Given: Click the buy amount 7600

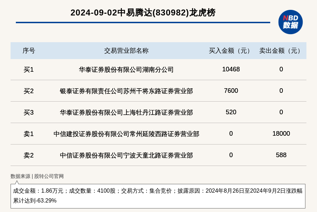Looking at the screenshot, I should click(231, 91).
